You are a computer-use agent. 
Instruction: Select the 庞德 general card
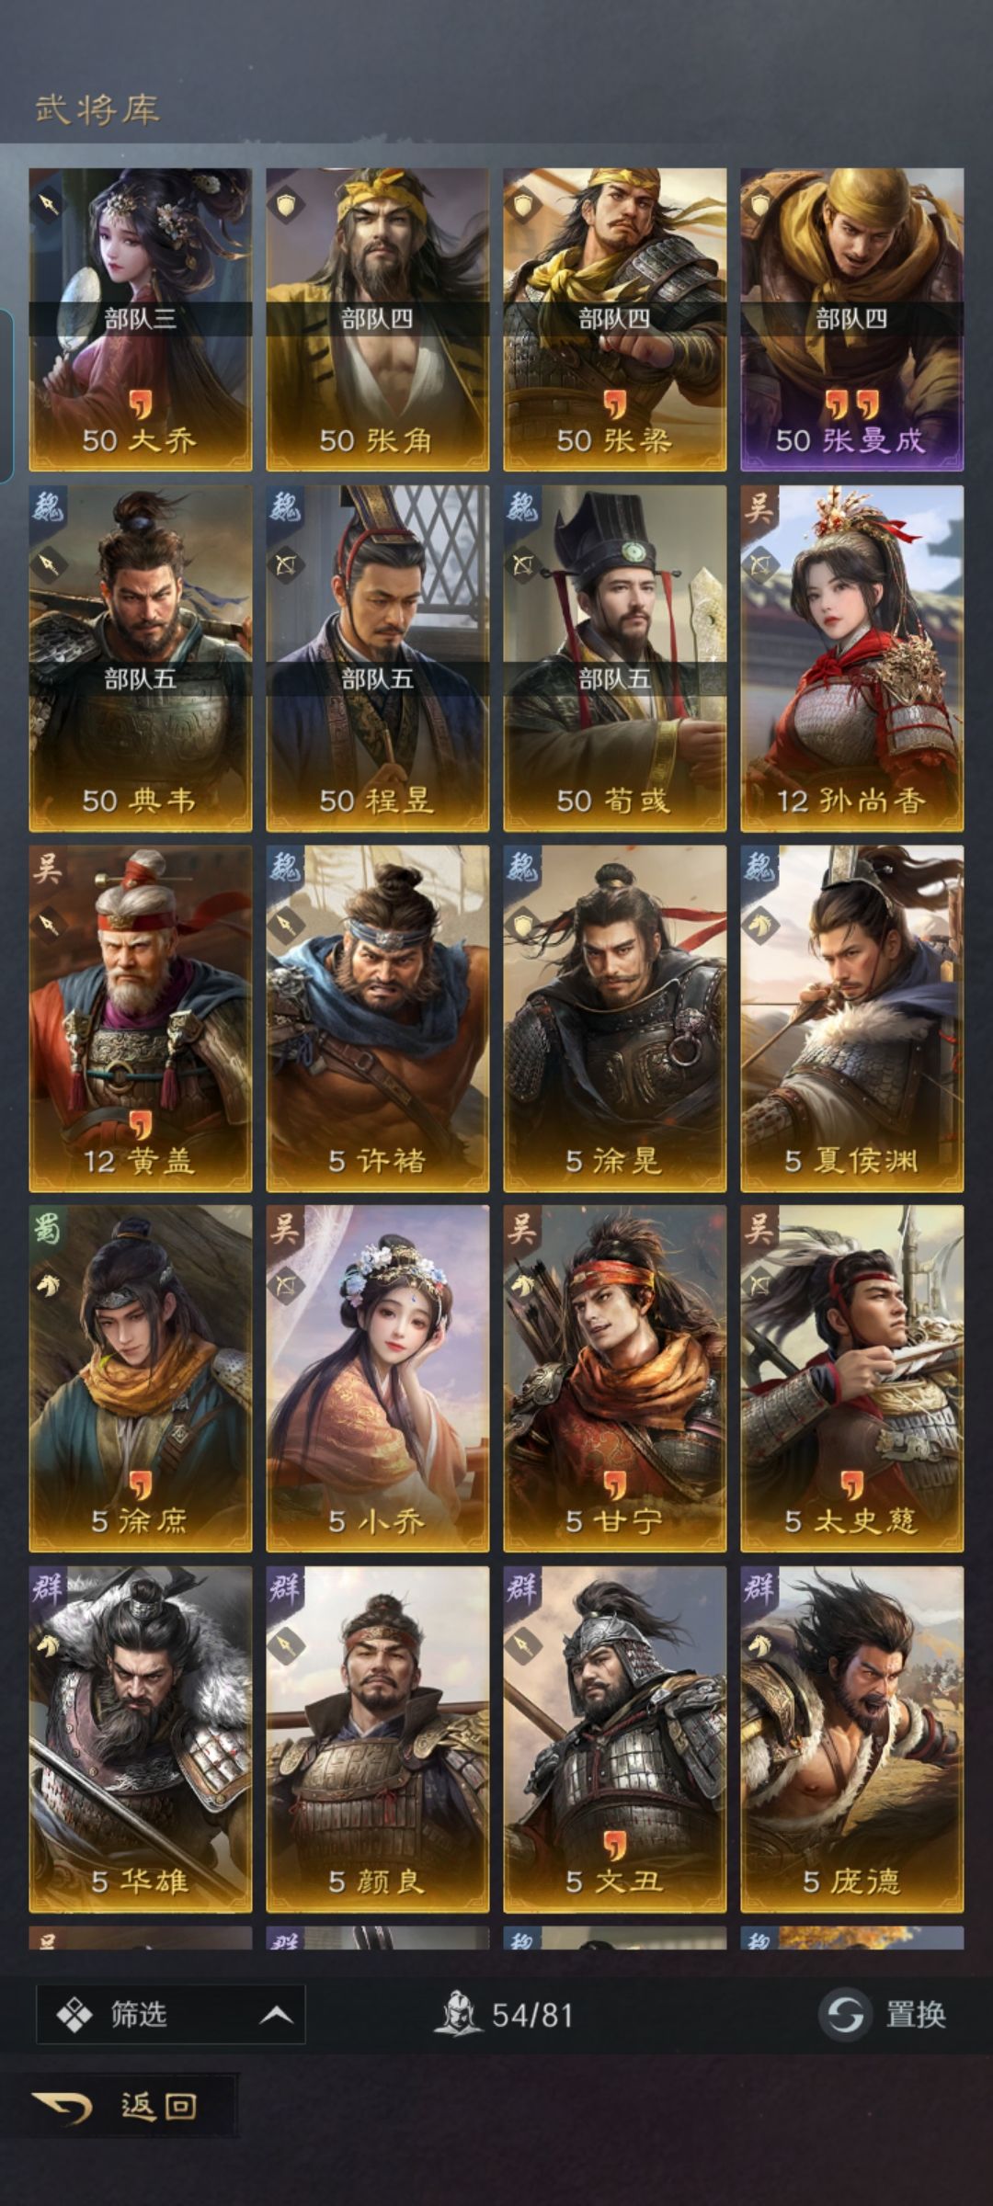click(x=852, y=1739)
